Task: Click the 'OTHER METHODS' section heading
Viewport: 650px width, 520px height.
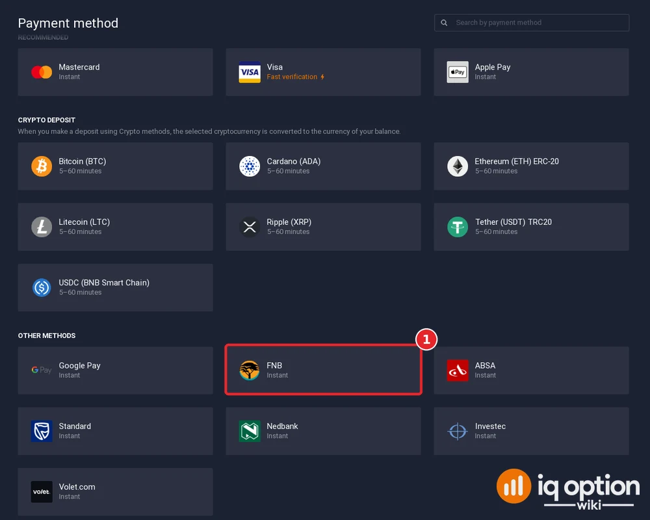Action: click(x=46, y=335)
